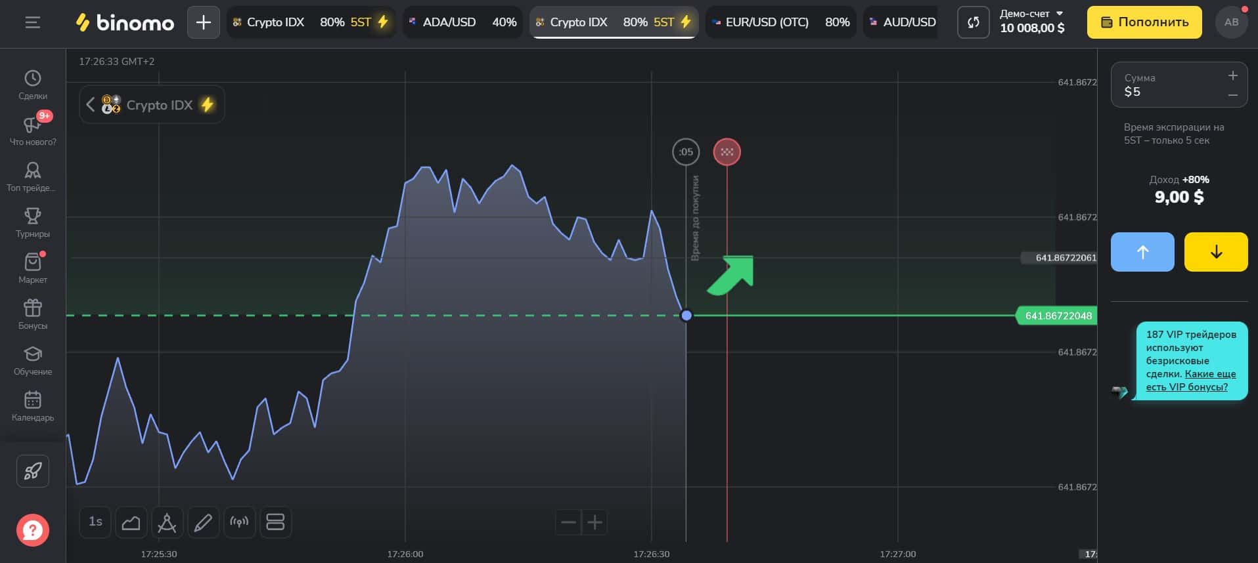Image resolution: width=1258 pixels, height=563 pixels.
Task: Change the 1s chart timeframe
Action: coord(96,522)
